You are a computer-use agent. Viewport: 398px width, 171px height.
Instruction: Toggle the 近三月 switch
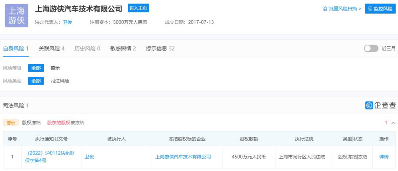tap(371, 49)
